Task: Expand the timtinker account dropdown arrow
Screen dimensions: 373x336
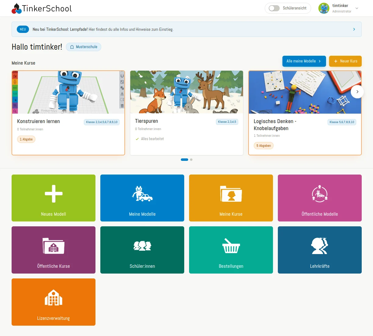Action: pos(357,8)
